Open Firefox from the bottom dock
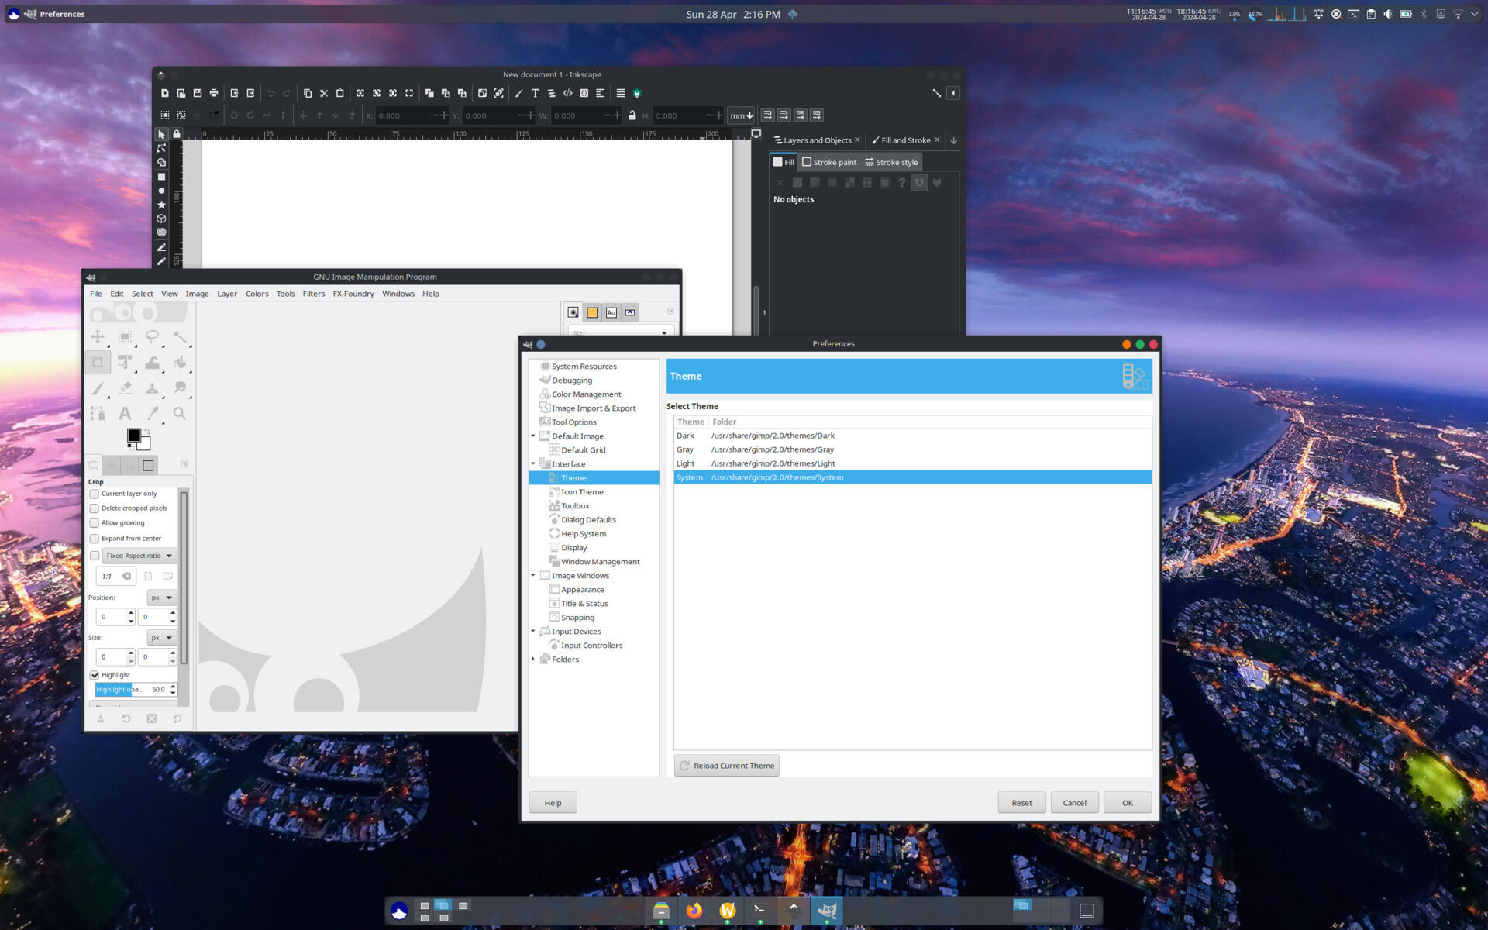The width and height of the screenshot is (1488, 930). pyautogui.click(x=694, y=911)
